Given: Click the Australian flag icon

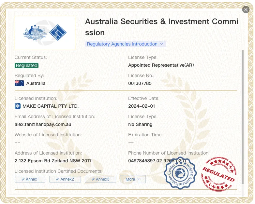Looking at the screenshot, I should tap(19, 83).
